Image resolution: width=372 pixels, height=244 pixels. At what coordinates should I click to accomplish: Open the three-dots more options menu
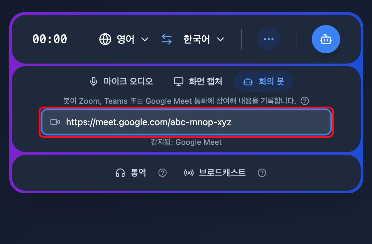click(x=269, y=39)
